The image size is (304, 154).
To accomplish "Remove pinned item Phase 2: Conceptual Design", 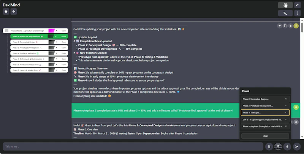I will [x=286, y=99].
